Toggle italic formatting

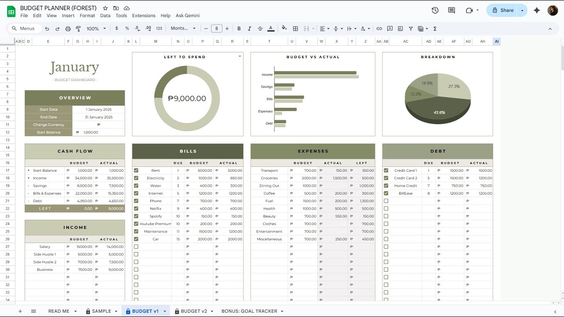point(249,29)
